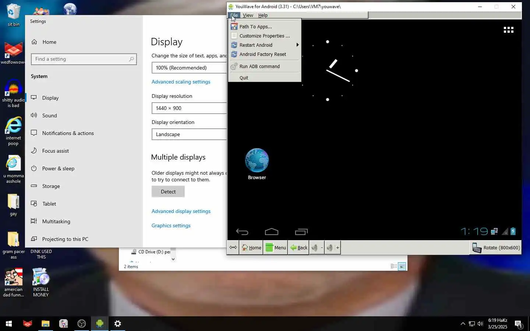
Task: Open the File menu in YouWave
Action: [x=234, y=15]
